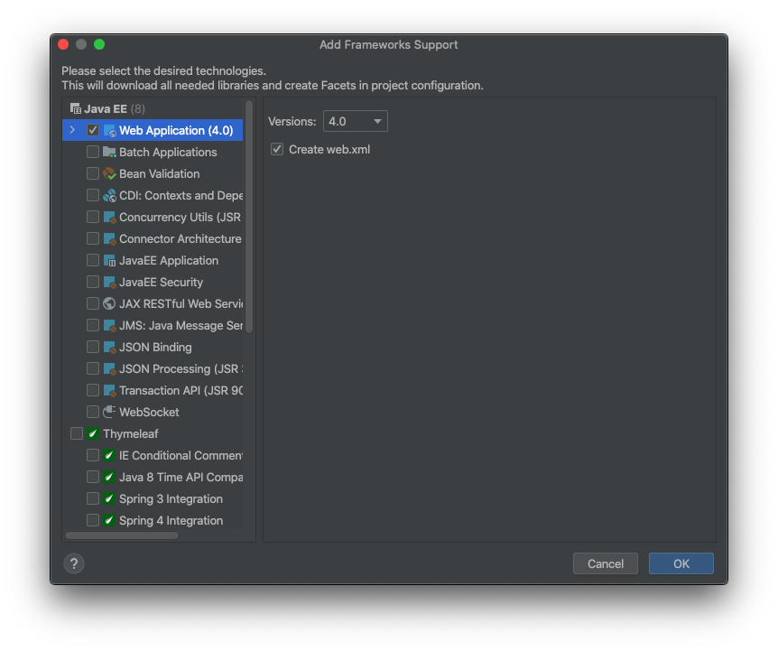This screenshot has width=778, height=651.
Task: Click the Batch Applications folder icon
Action: point(109,152)
